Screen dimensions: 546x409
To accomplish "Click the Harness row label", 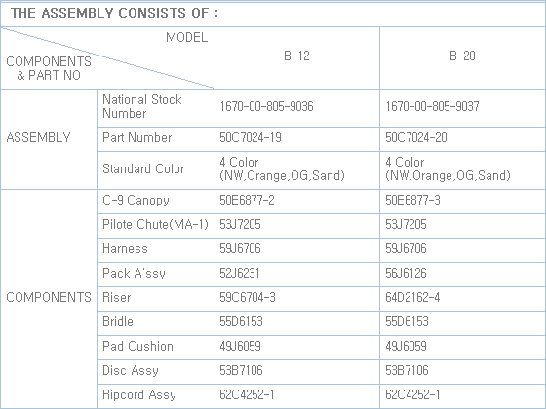I will click(125, 249).
